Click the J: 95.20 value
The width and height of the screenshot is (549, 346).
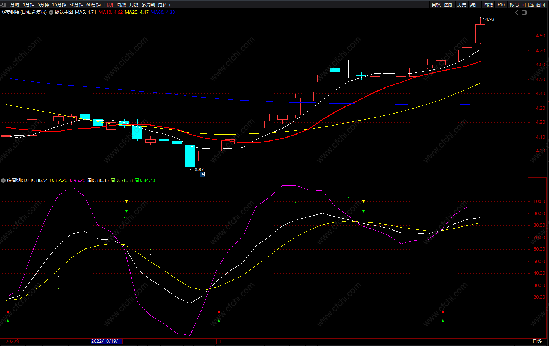(77, 180)
